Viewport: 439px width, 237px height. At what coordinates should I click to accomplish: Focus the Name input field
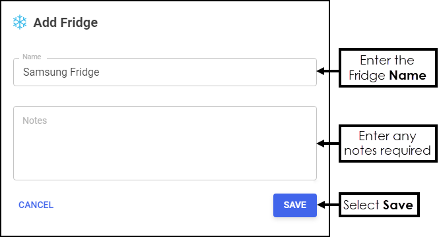point(165,72)
